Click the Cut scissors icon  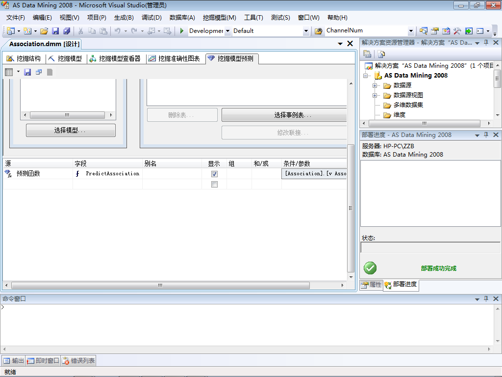81,31
